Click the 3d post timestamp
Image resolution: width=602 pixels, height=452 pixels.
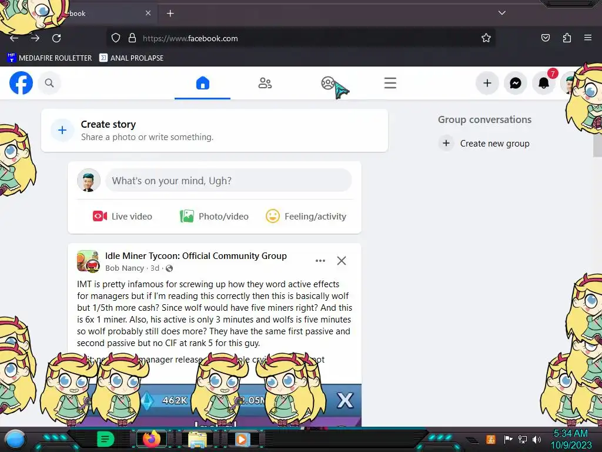(155, 268)
